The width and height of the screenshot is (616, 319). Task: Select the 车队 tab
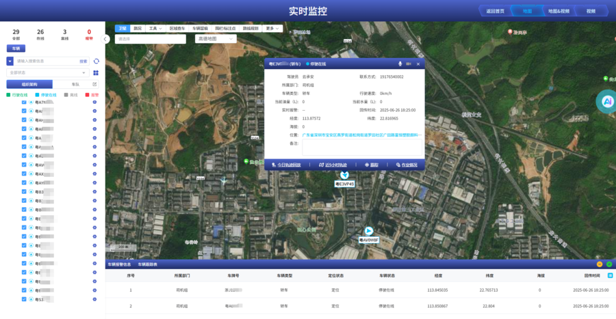75,84
